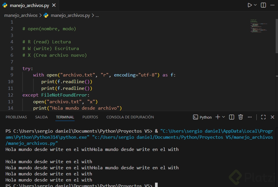278x187 pixels.
Task: Close the manejo_archivos.py editor tab
Action: click(54, 6)
